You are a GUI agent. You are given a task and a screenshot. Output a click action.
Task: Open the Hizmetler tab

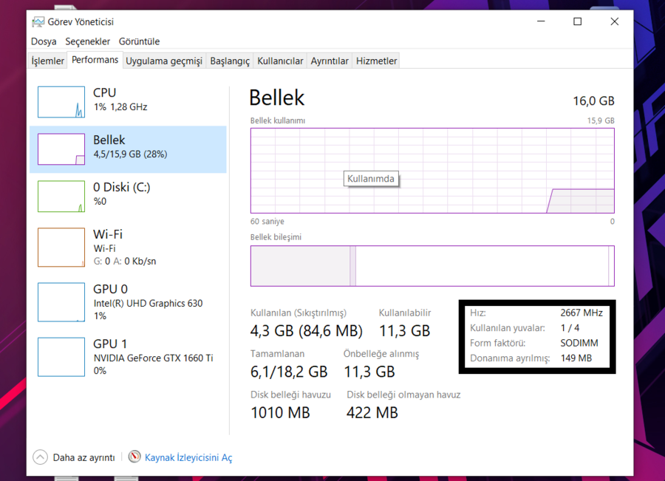(377, 61)
